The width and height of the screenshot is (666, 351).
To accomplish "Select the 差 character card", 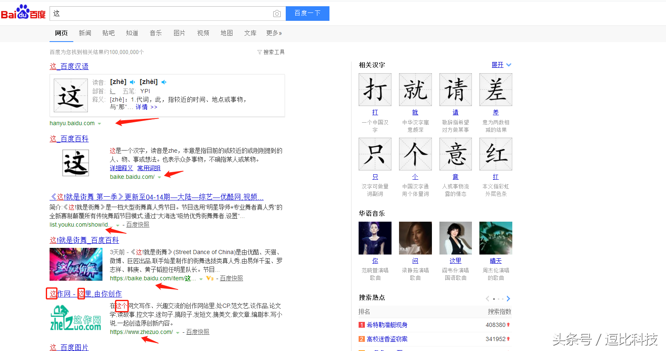I will point(496,90).
